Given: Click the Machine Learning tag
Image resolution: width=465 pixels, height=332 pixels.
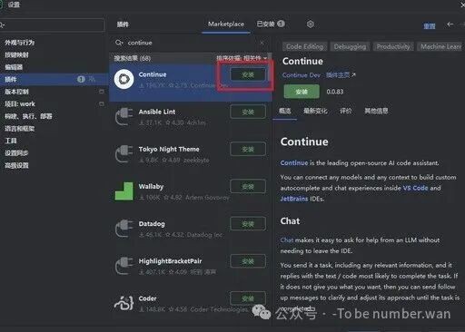Looking at the screenshot, I should [x=440, y=46].
